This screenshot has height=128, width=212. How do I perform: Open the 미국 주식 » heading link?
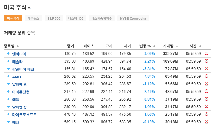17,7
